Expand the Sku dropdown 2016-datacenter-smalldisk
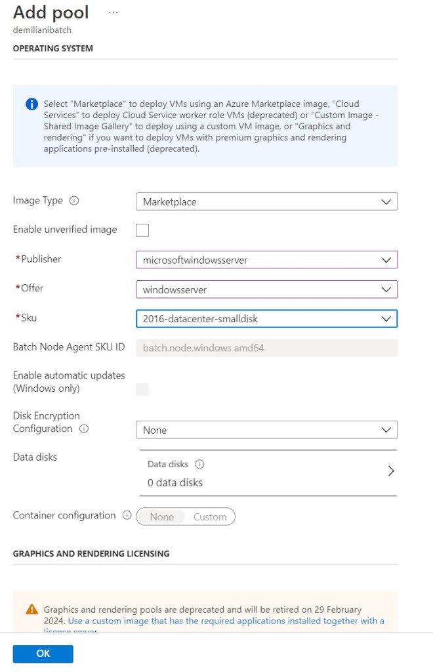 coord(266,319)
